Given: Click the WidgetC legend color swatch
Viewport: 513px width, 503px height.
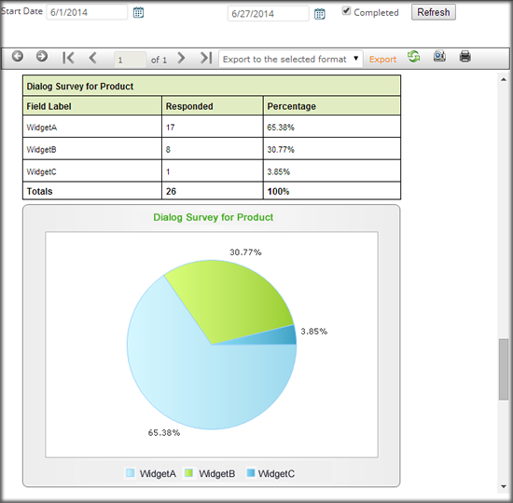Looking at the screenshot, I should (251, 472).
